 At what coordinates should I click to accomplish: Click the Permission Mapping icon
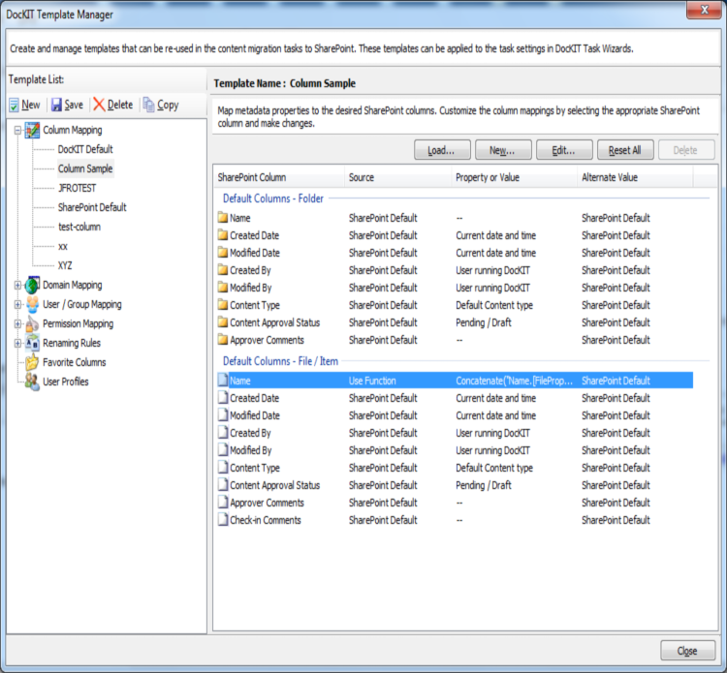tap(32, 324)
